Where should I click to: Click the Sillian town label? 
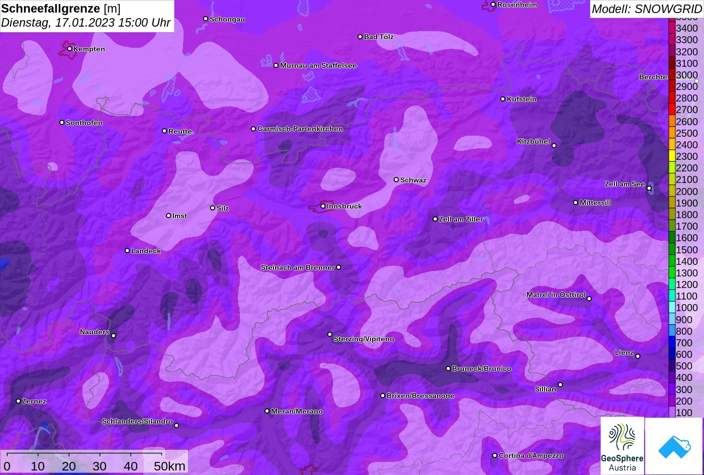pos(546,389)
